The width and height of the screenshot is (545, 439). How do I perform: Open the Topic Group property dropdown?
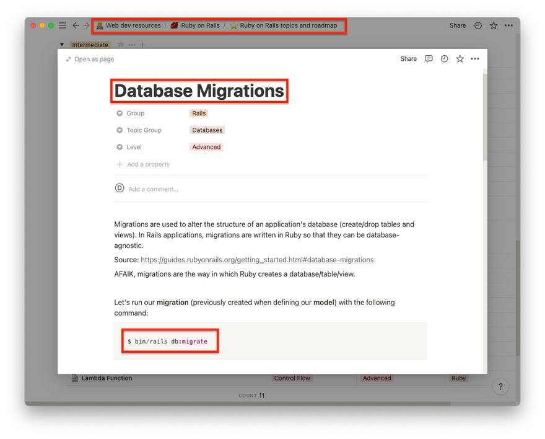(144, 130)
